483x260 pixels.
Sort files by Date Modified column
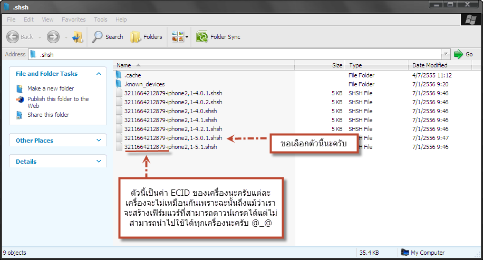[x=429, y=65]
